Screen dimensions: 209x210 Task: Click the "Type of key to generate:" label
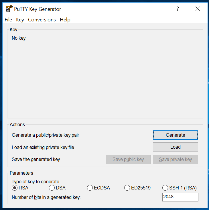(36, 181)
